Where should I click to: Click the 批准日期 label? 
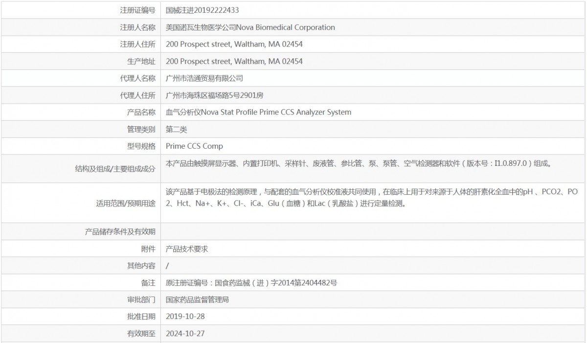(x=141, y=317)
